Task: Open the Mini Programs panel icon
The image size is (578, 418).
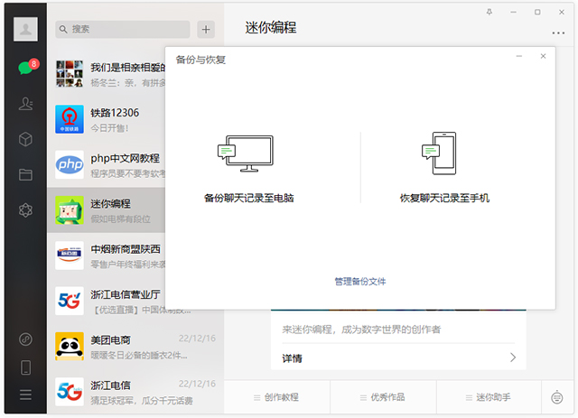Action: click(x=25, y=339)
